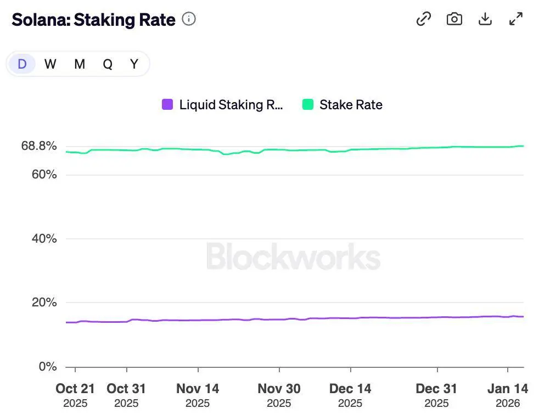
Task: Download the chart data
Action: (x=485, y=19)
